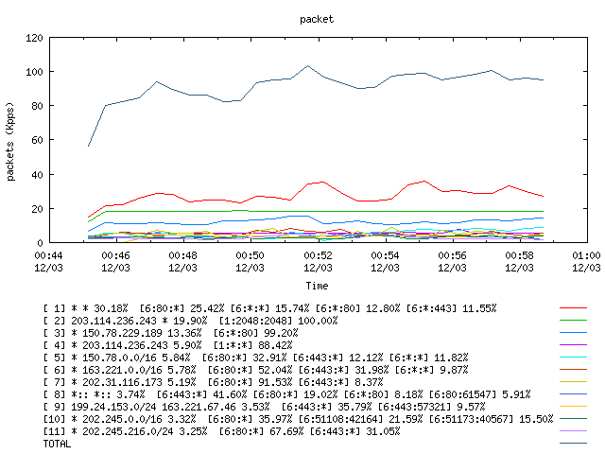
Task: Click the purple line swatch for entry 4
Action: (x=573, y=344)
